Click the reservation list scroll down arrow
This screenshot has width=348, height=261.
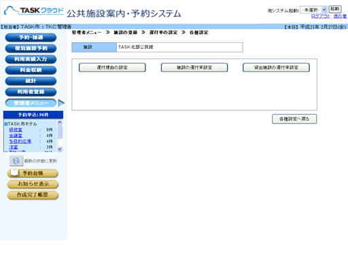click(60, 149)
